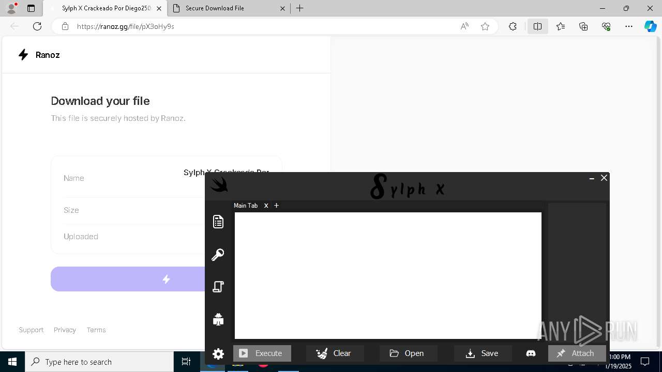Click the 'Uploaded' label in file details
This screenshot has height=372, width=662.
81,237
